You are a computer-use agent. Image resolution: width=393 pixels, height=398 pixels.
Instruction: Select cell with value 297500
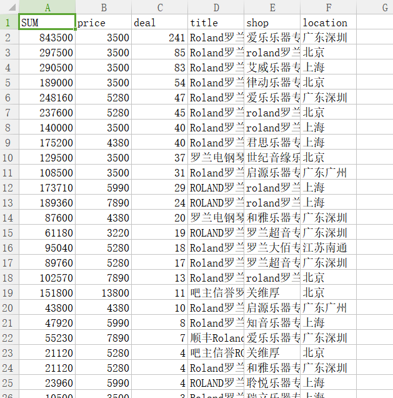coord(47,53)
